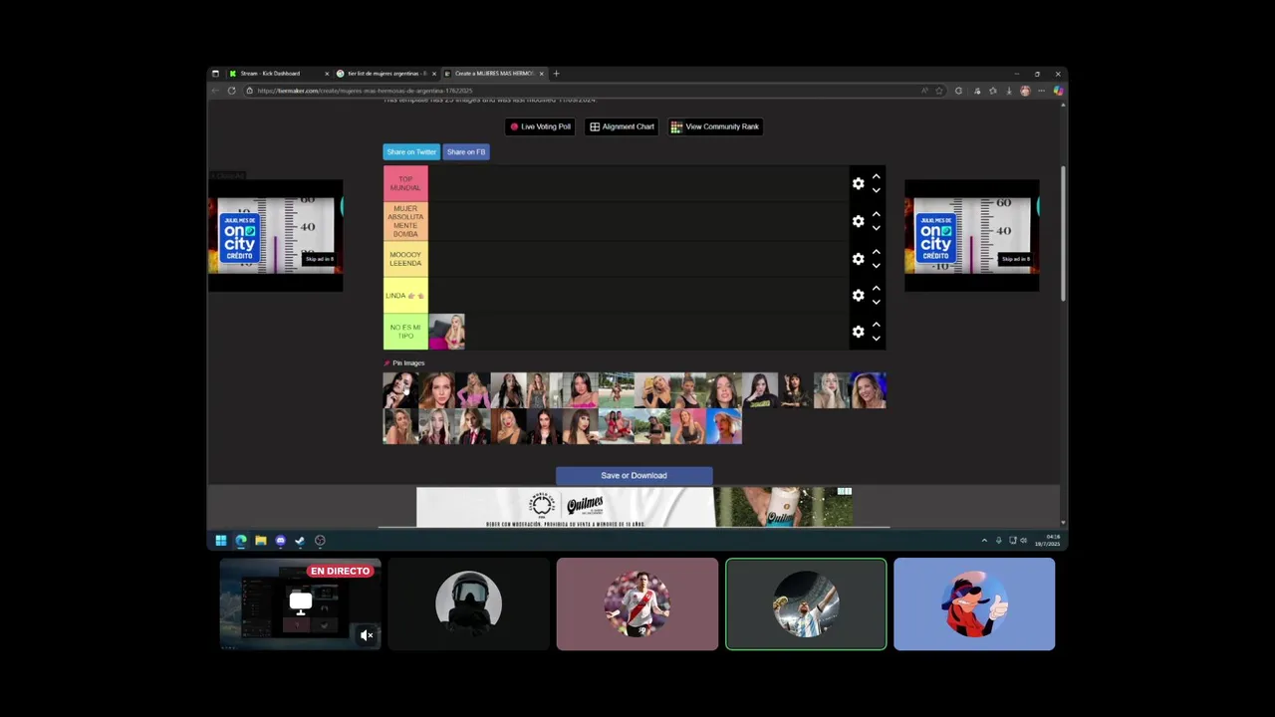
Task: Click the Pin Images label
Action: pyautogui.click(x=404, y=362)
